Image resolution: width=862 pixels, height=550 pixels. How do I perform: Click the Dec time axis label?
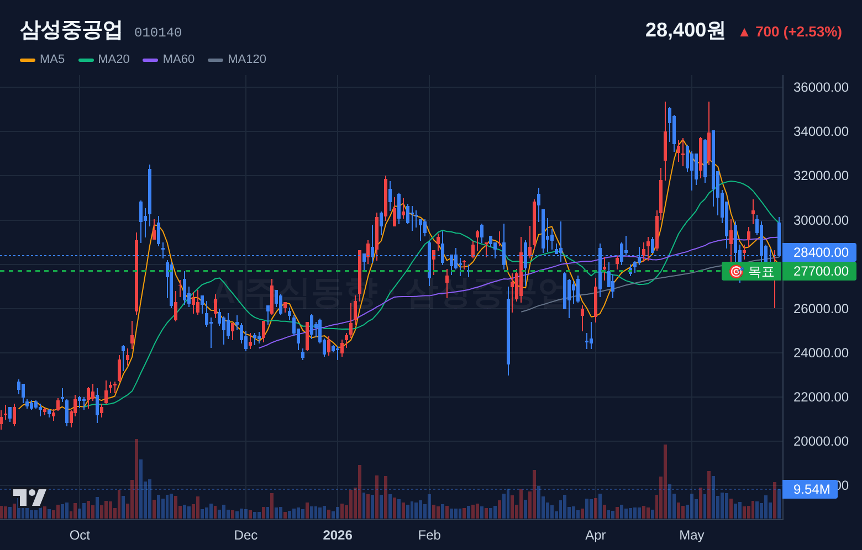point(246,535)
